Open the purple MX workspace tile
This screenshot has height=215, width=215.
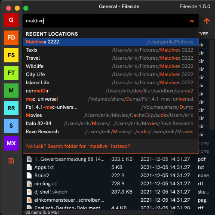(11, 143)
